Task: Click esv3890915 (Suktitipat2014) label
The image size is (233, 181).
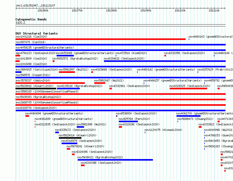Action: point(37,69)
